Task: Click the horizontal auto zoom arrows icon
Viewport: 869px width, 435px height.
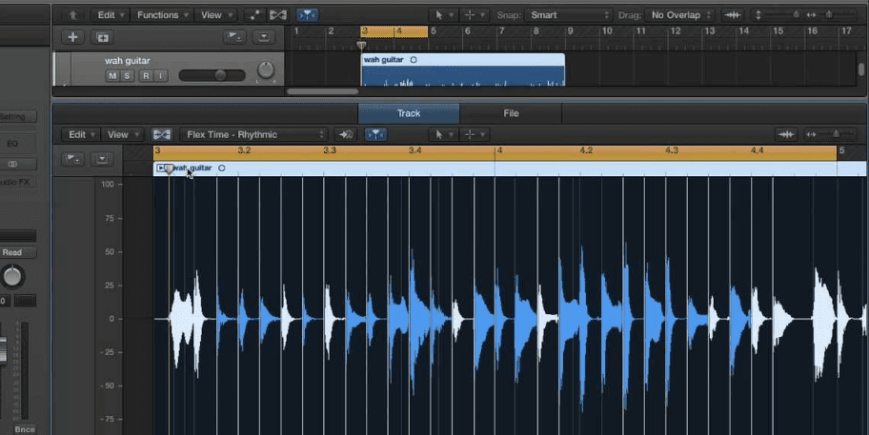Action: (810, 15)
